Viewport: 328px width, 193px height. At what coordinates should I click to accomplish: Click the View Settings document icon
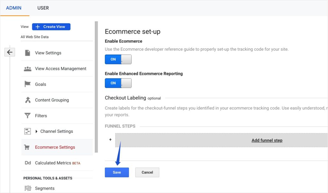tap(27, 53)
